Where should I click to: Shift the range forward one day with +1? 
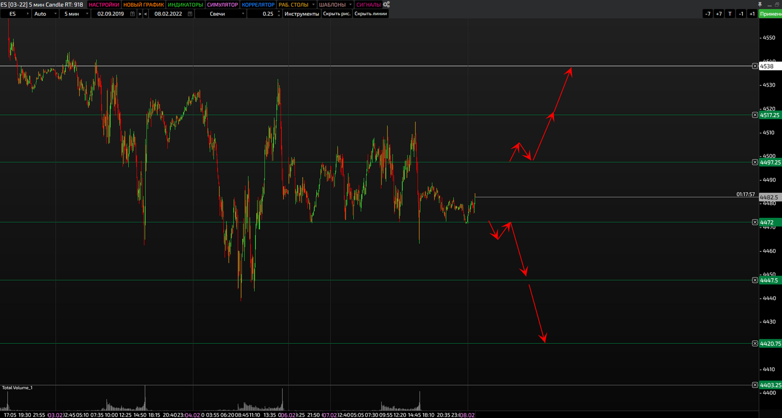pos(752,14)
